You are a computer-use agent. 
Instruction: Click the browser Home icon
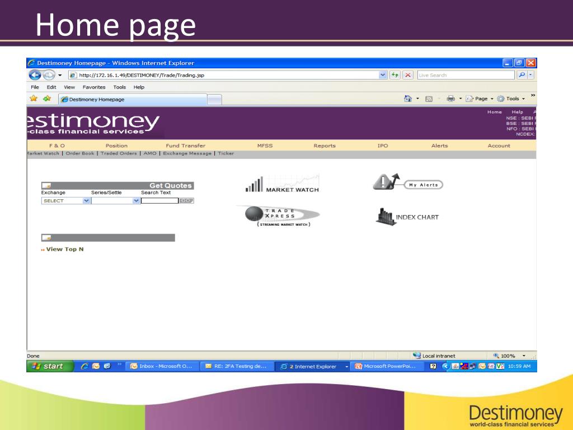(408, 99)
